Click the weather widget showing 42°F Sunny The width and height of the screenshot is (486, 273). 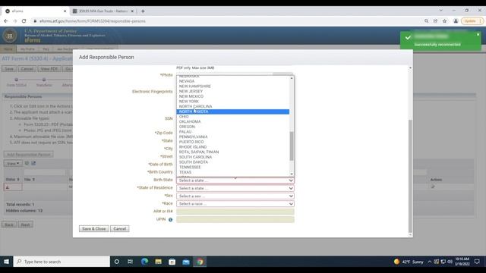pyautogui.click(x=409, y=262)
